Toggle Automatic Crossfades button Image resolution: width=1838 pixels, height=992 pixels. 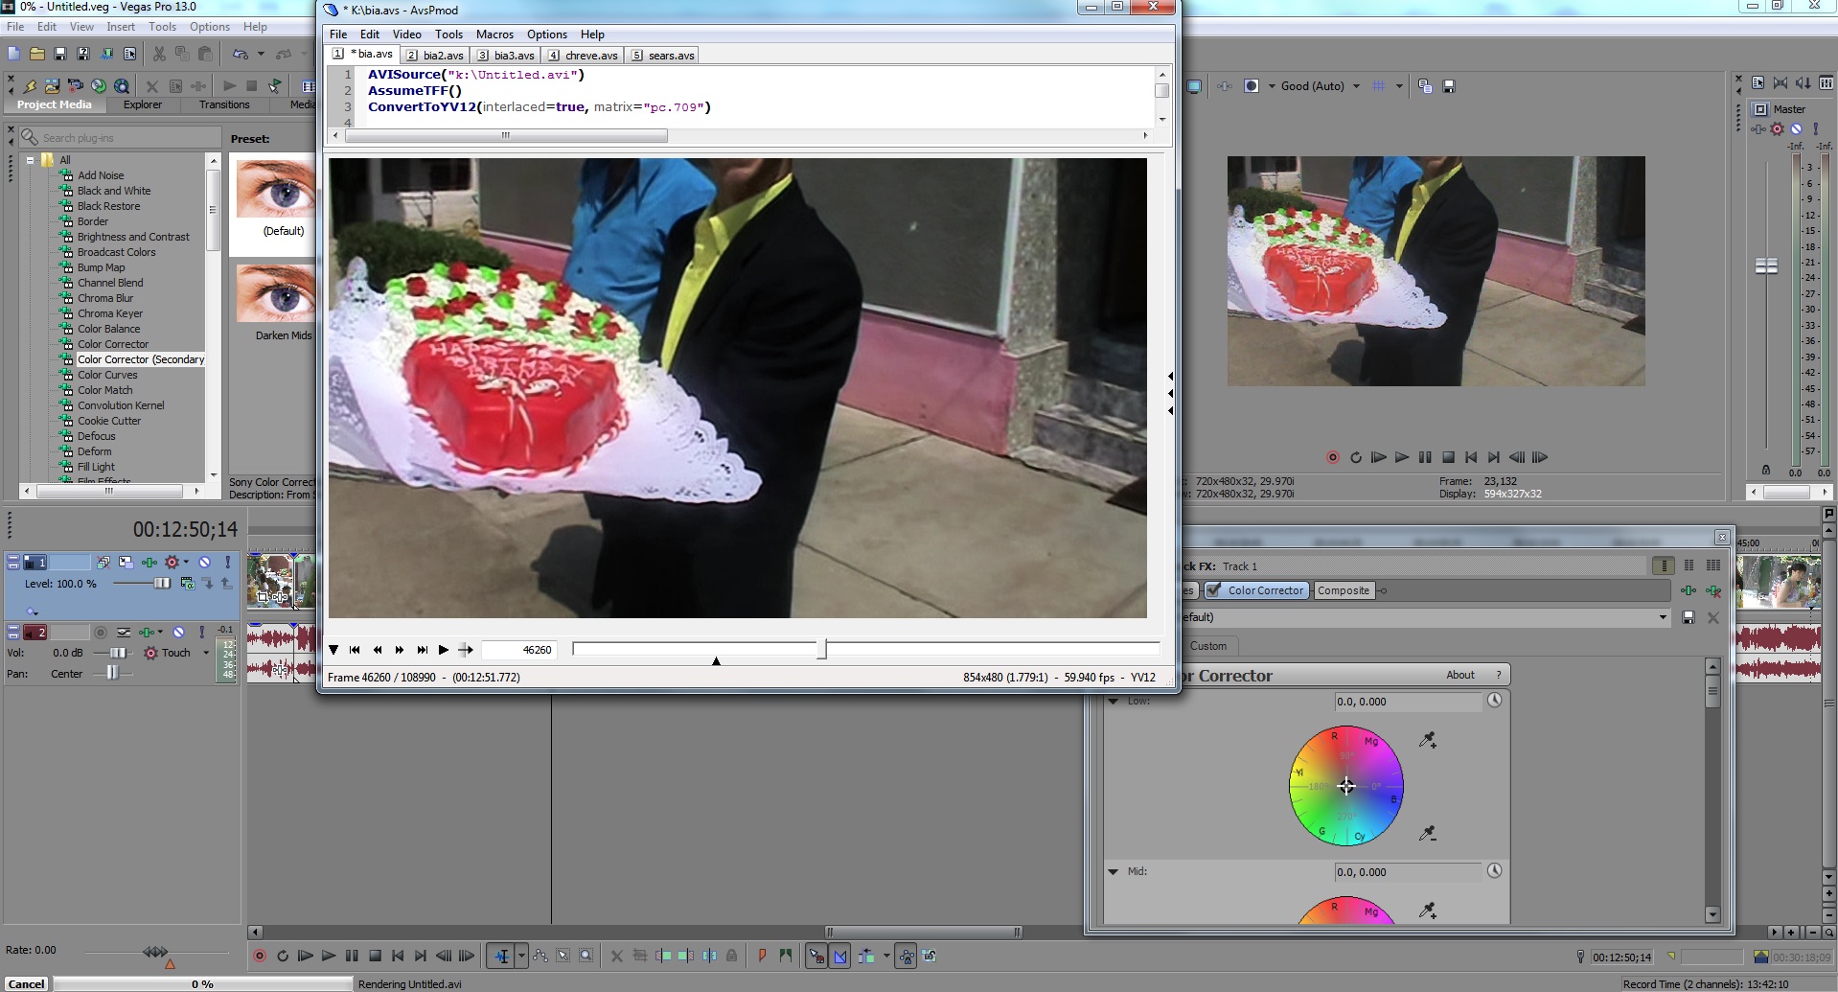[840, 956]
